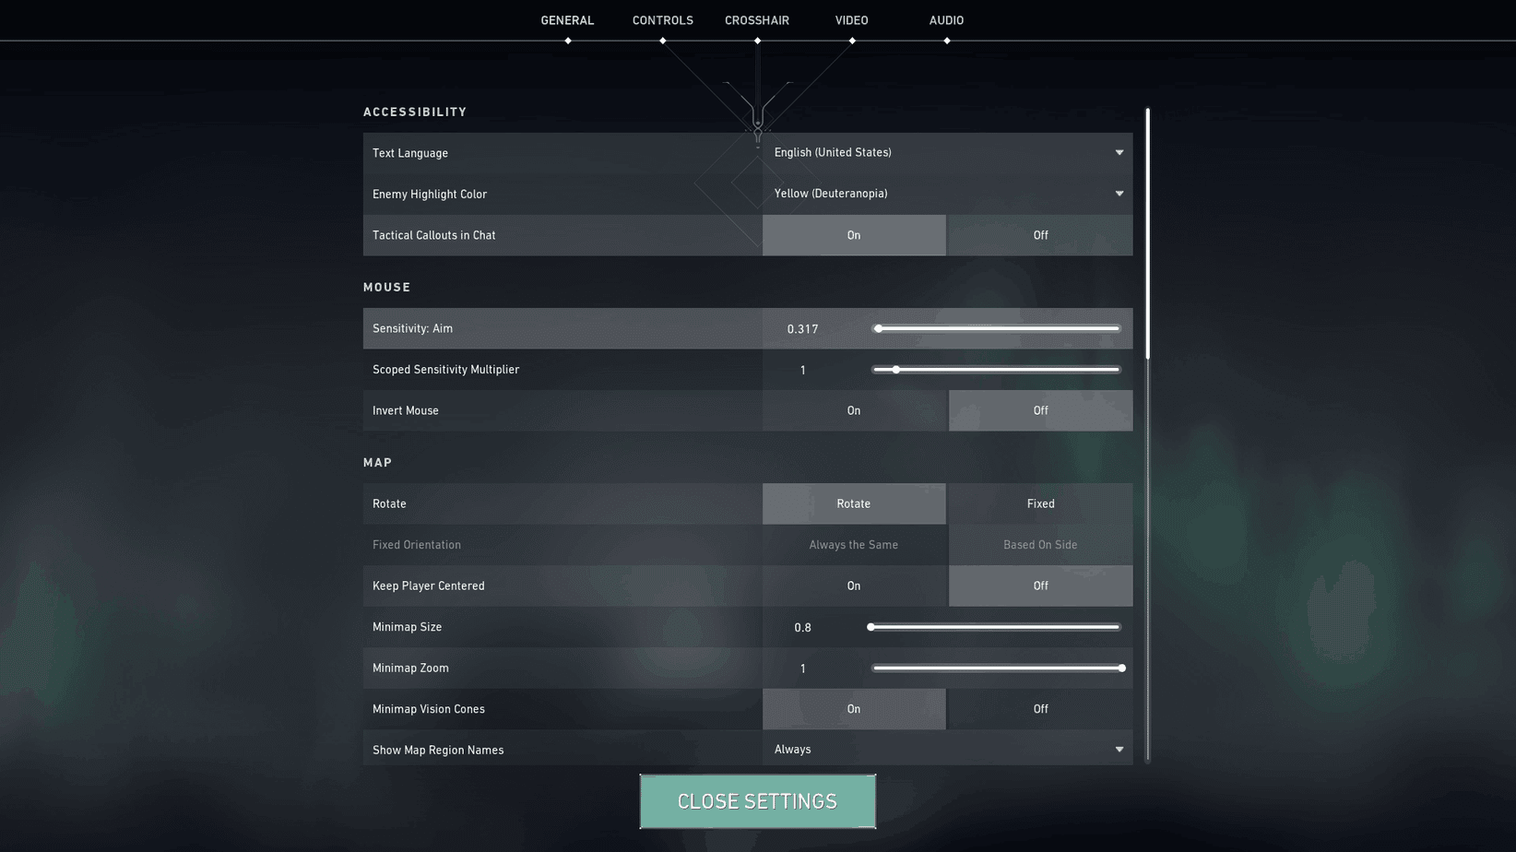Click the Minimap Size slider handle

[871, 627]
